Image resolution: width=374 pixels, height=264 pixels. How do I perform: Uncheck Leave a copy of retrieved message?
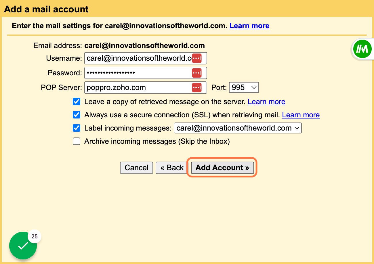[77, 102]
